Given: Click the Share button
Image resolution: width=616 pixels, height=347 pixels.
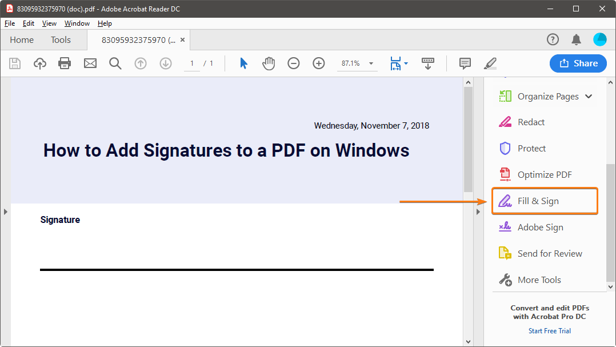Looking at the screenshot, I should (x=578, y=63).
